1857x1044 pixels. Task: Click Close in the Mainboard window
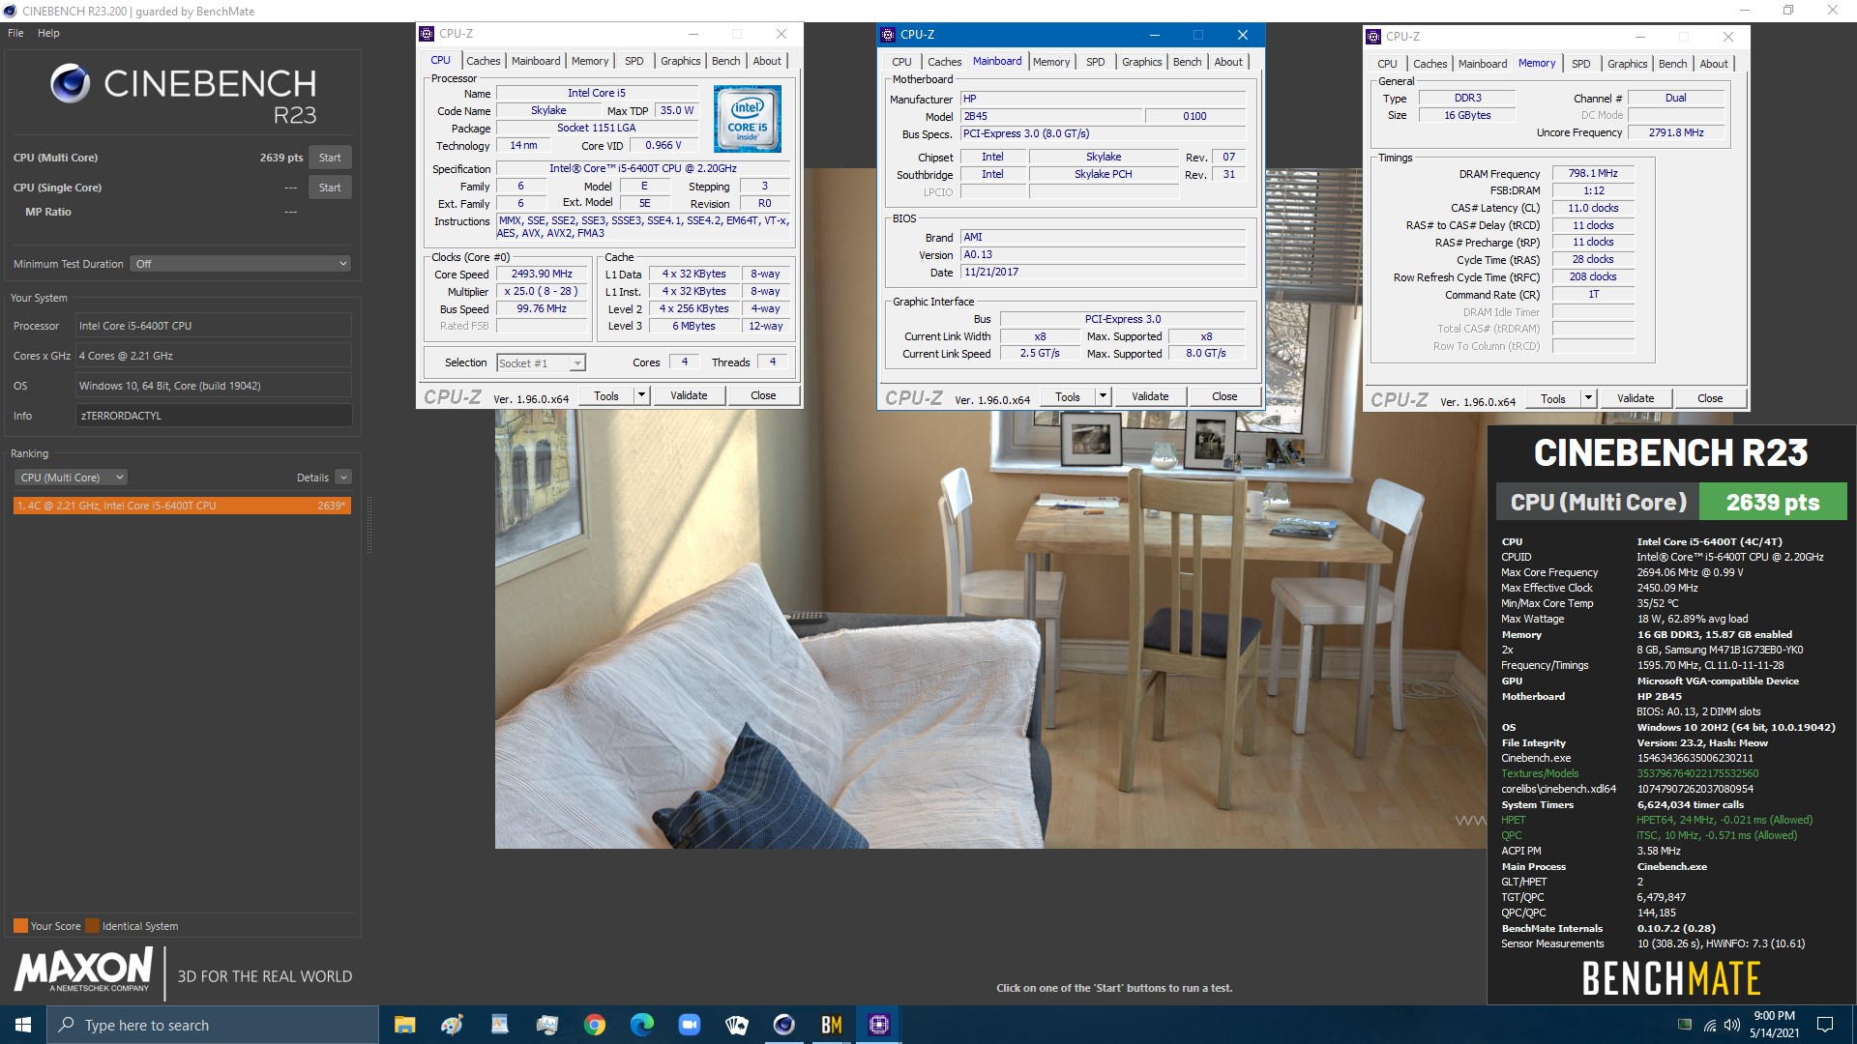pos(1224,396)
